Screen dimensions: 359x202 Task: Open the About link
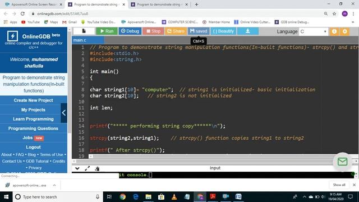coord(6,155)
